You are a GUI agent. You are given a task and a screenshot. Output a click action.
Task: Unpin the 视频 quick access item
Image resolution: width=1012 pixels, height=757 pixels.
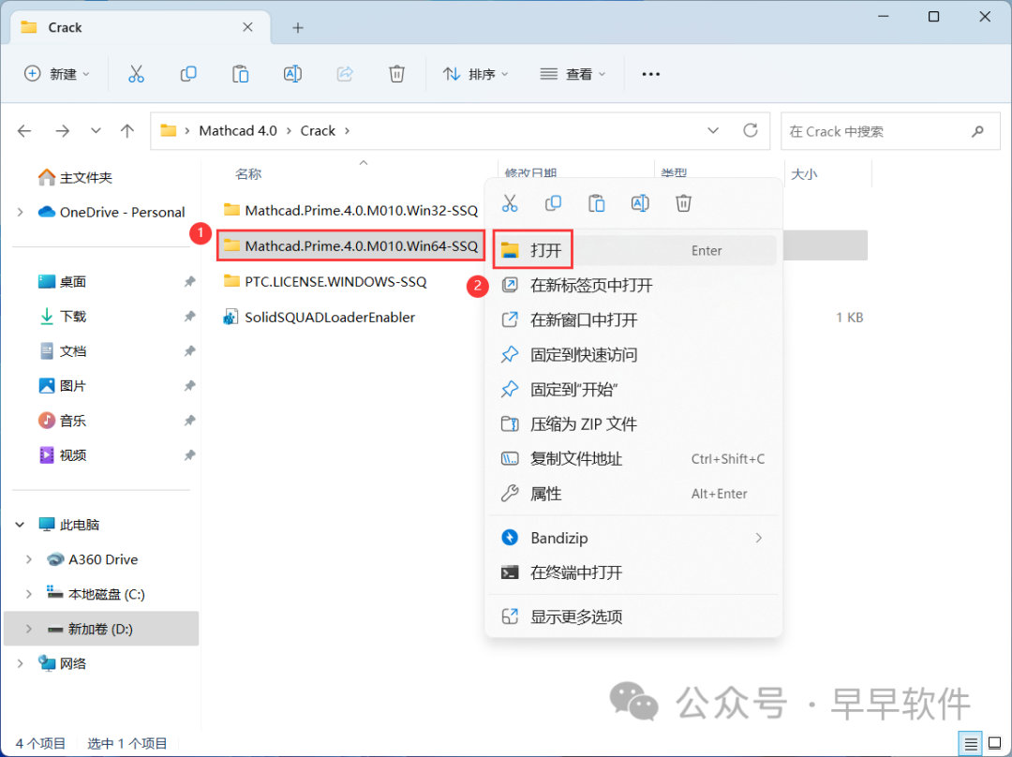(189, 455)
